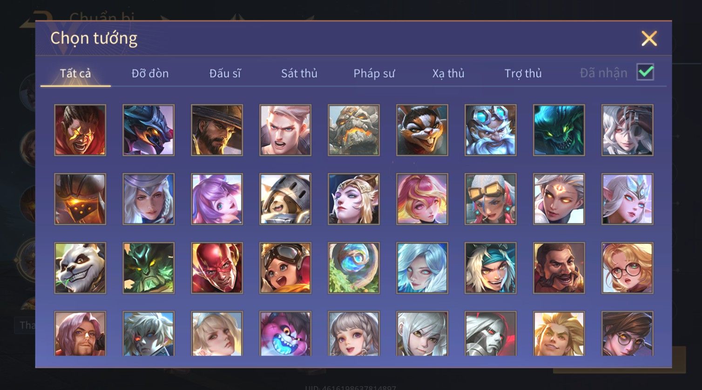Open the Đấu sĩ tab

tap(225, 73)
